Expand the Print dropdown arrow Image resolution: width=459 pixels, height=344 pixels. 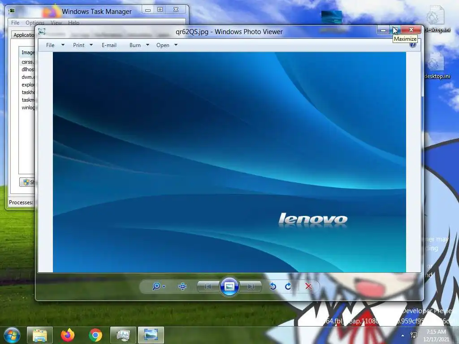(91, 45)
